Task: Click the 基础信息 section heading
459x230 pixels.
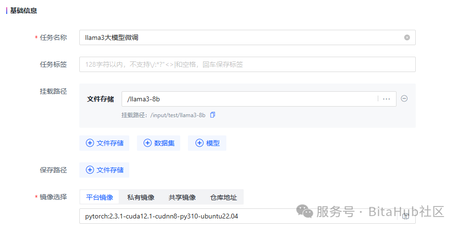Action: tap(24, 11)
